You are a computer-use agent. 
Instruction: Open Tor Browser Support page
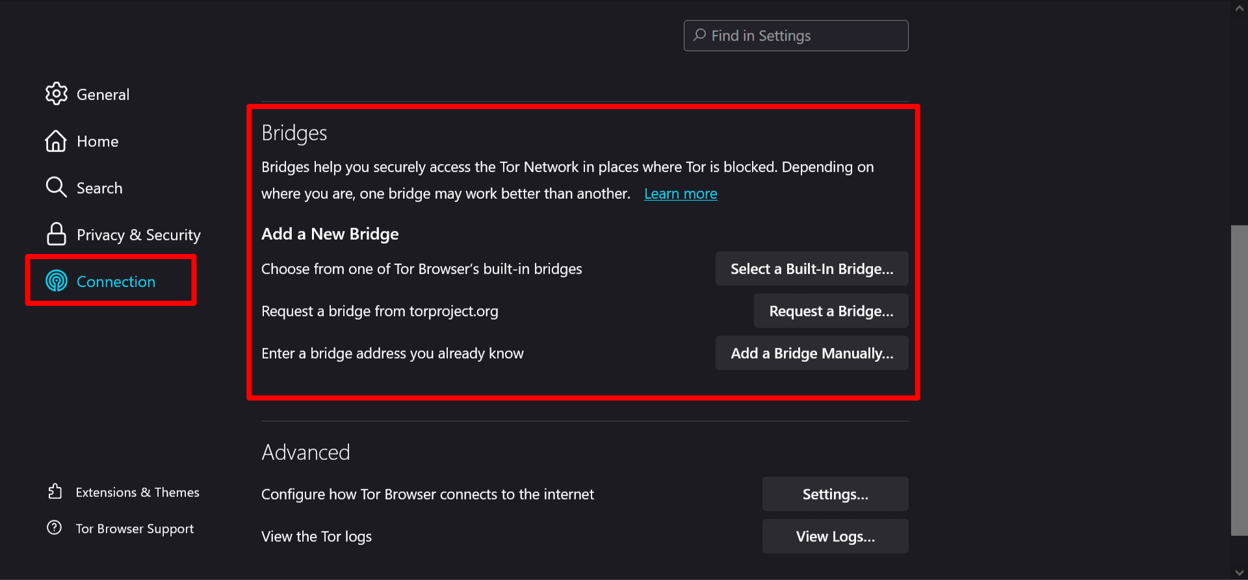pyautogui.click(x=134, y=528)
